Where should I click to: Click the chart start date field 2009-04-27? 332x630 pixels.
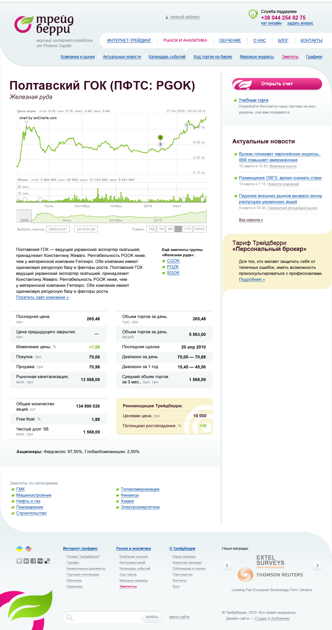tap(58, 229)
